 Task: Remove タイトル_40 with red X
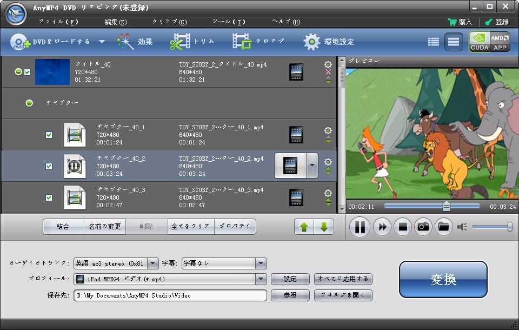click(x=328, y=72)
